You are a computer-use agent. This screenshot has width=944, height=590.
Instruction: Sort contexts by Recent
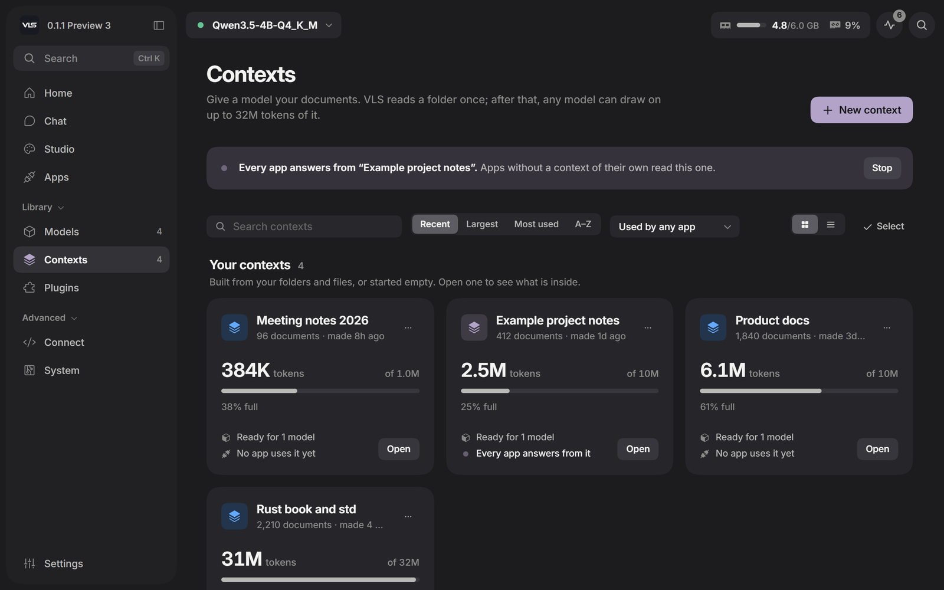click(x=435, y=224)
